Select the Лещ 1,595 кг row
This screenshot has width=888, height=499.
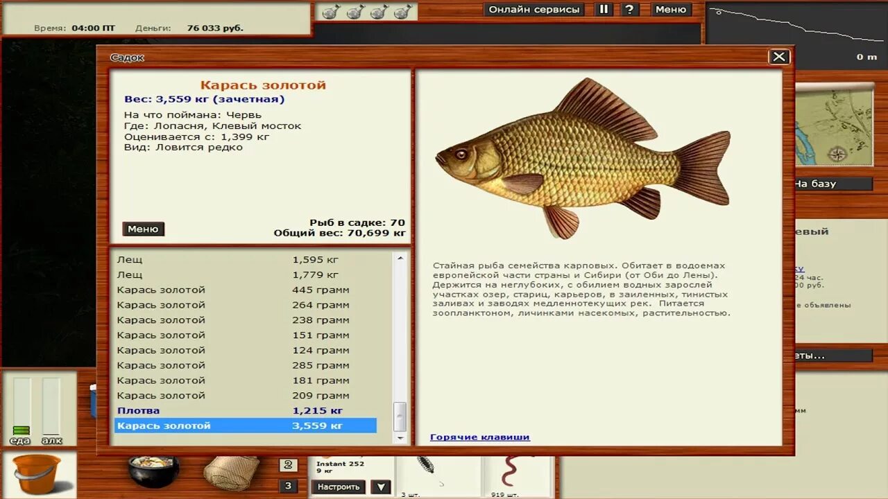246,260
